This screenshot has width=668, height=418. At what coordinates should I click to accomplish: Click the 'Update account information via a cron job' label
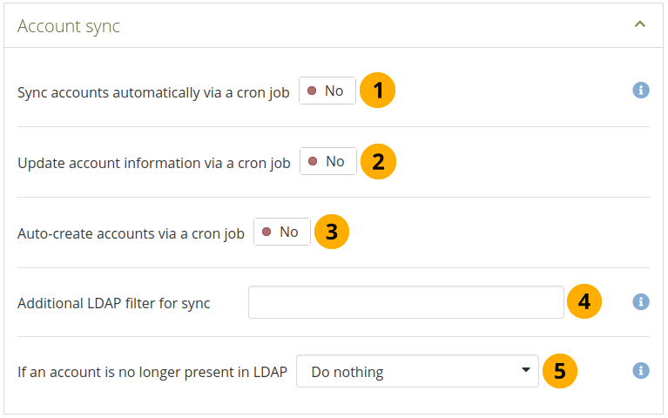[154, 163]
